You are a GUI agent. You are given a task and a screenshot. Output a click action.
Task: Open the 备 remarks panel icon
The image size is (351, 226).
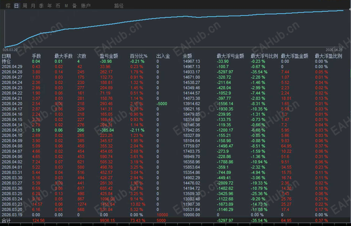[74, 5]
